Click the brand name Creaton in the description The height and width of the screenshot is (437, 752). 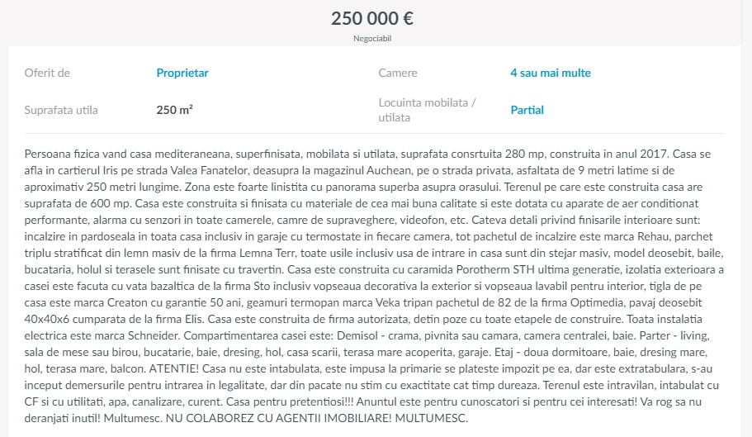point(127,302)
